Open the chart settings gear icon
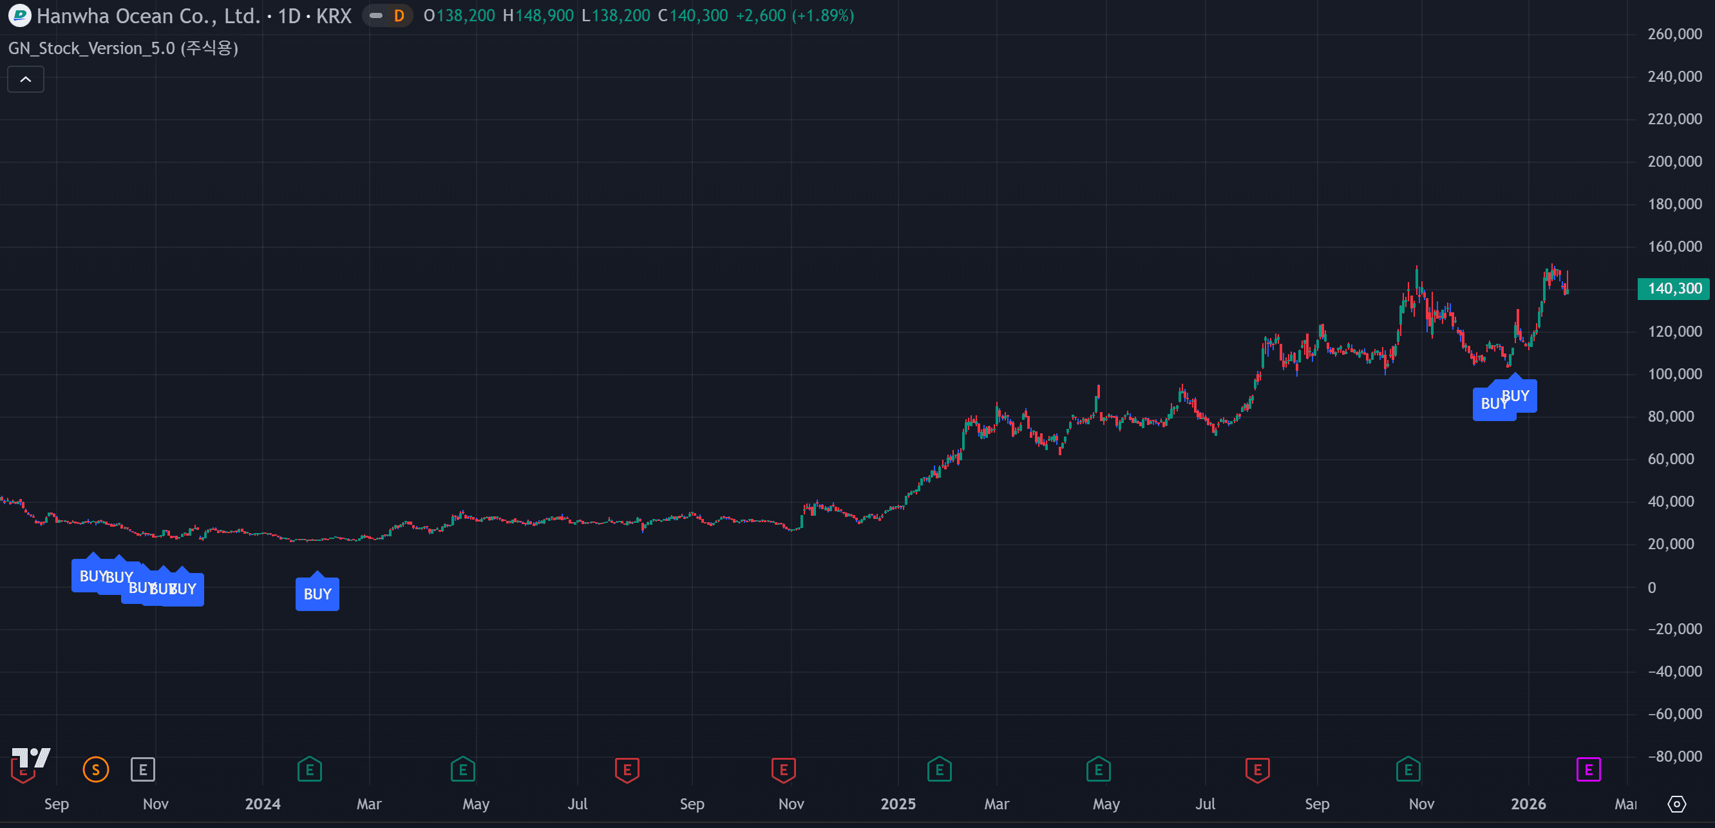1715x828 pixels. pyautogui.click(x=1676, y=804)
